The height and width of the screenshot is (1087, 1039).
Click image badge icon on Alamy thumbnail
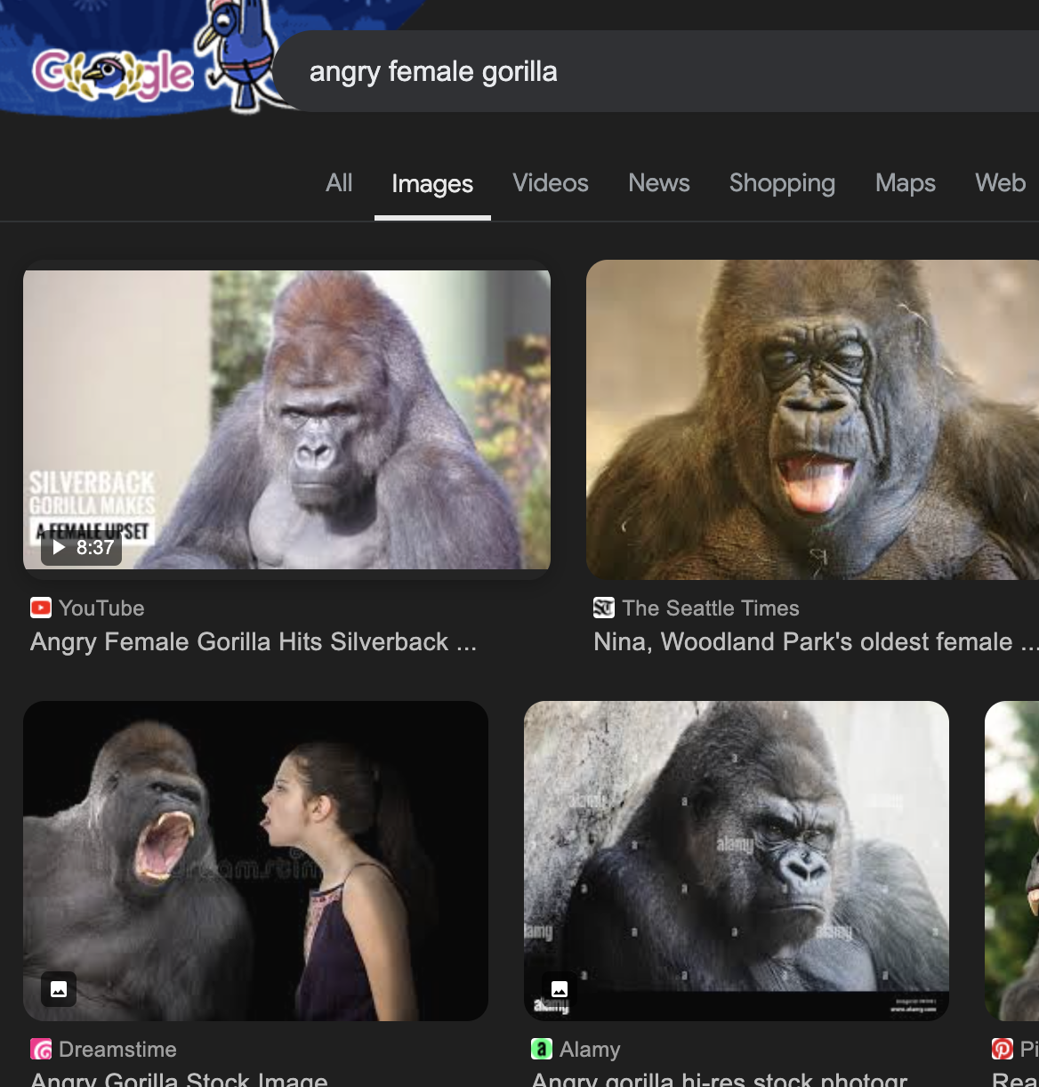coord(560,989)
